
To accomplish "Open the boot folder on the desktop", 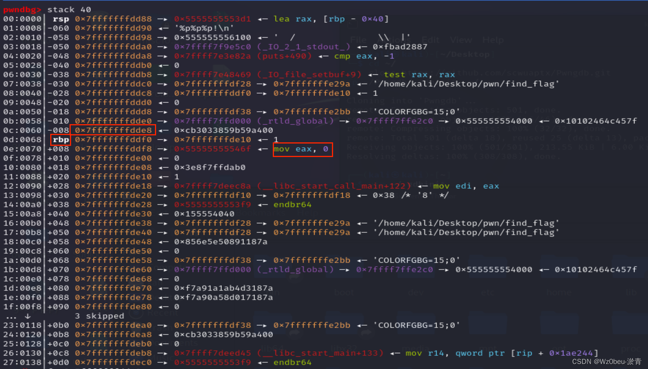I will coord(344,292).
